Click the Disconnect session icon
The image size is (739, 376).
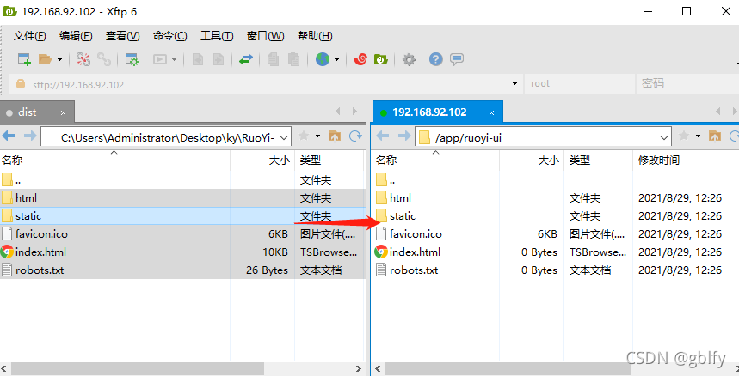83,59
